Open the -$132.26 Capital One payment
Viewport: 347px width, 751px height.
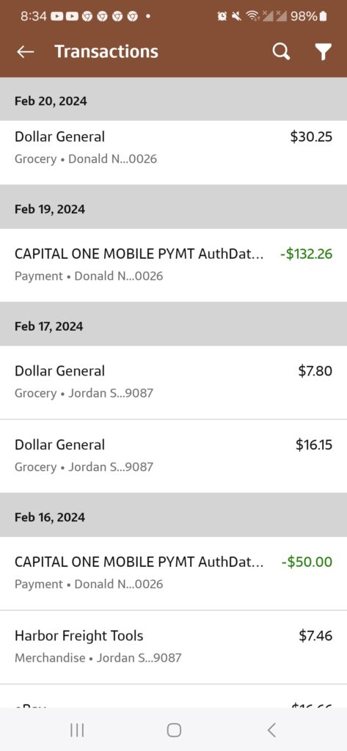click(x=173, y=265)
